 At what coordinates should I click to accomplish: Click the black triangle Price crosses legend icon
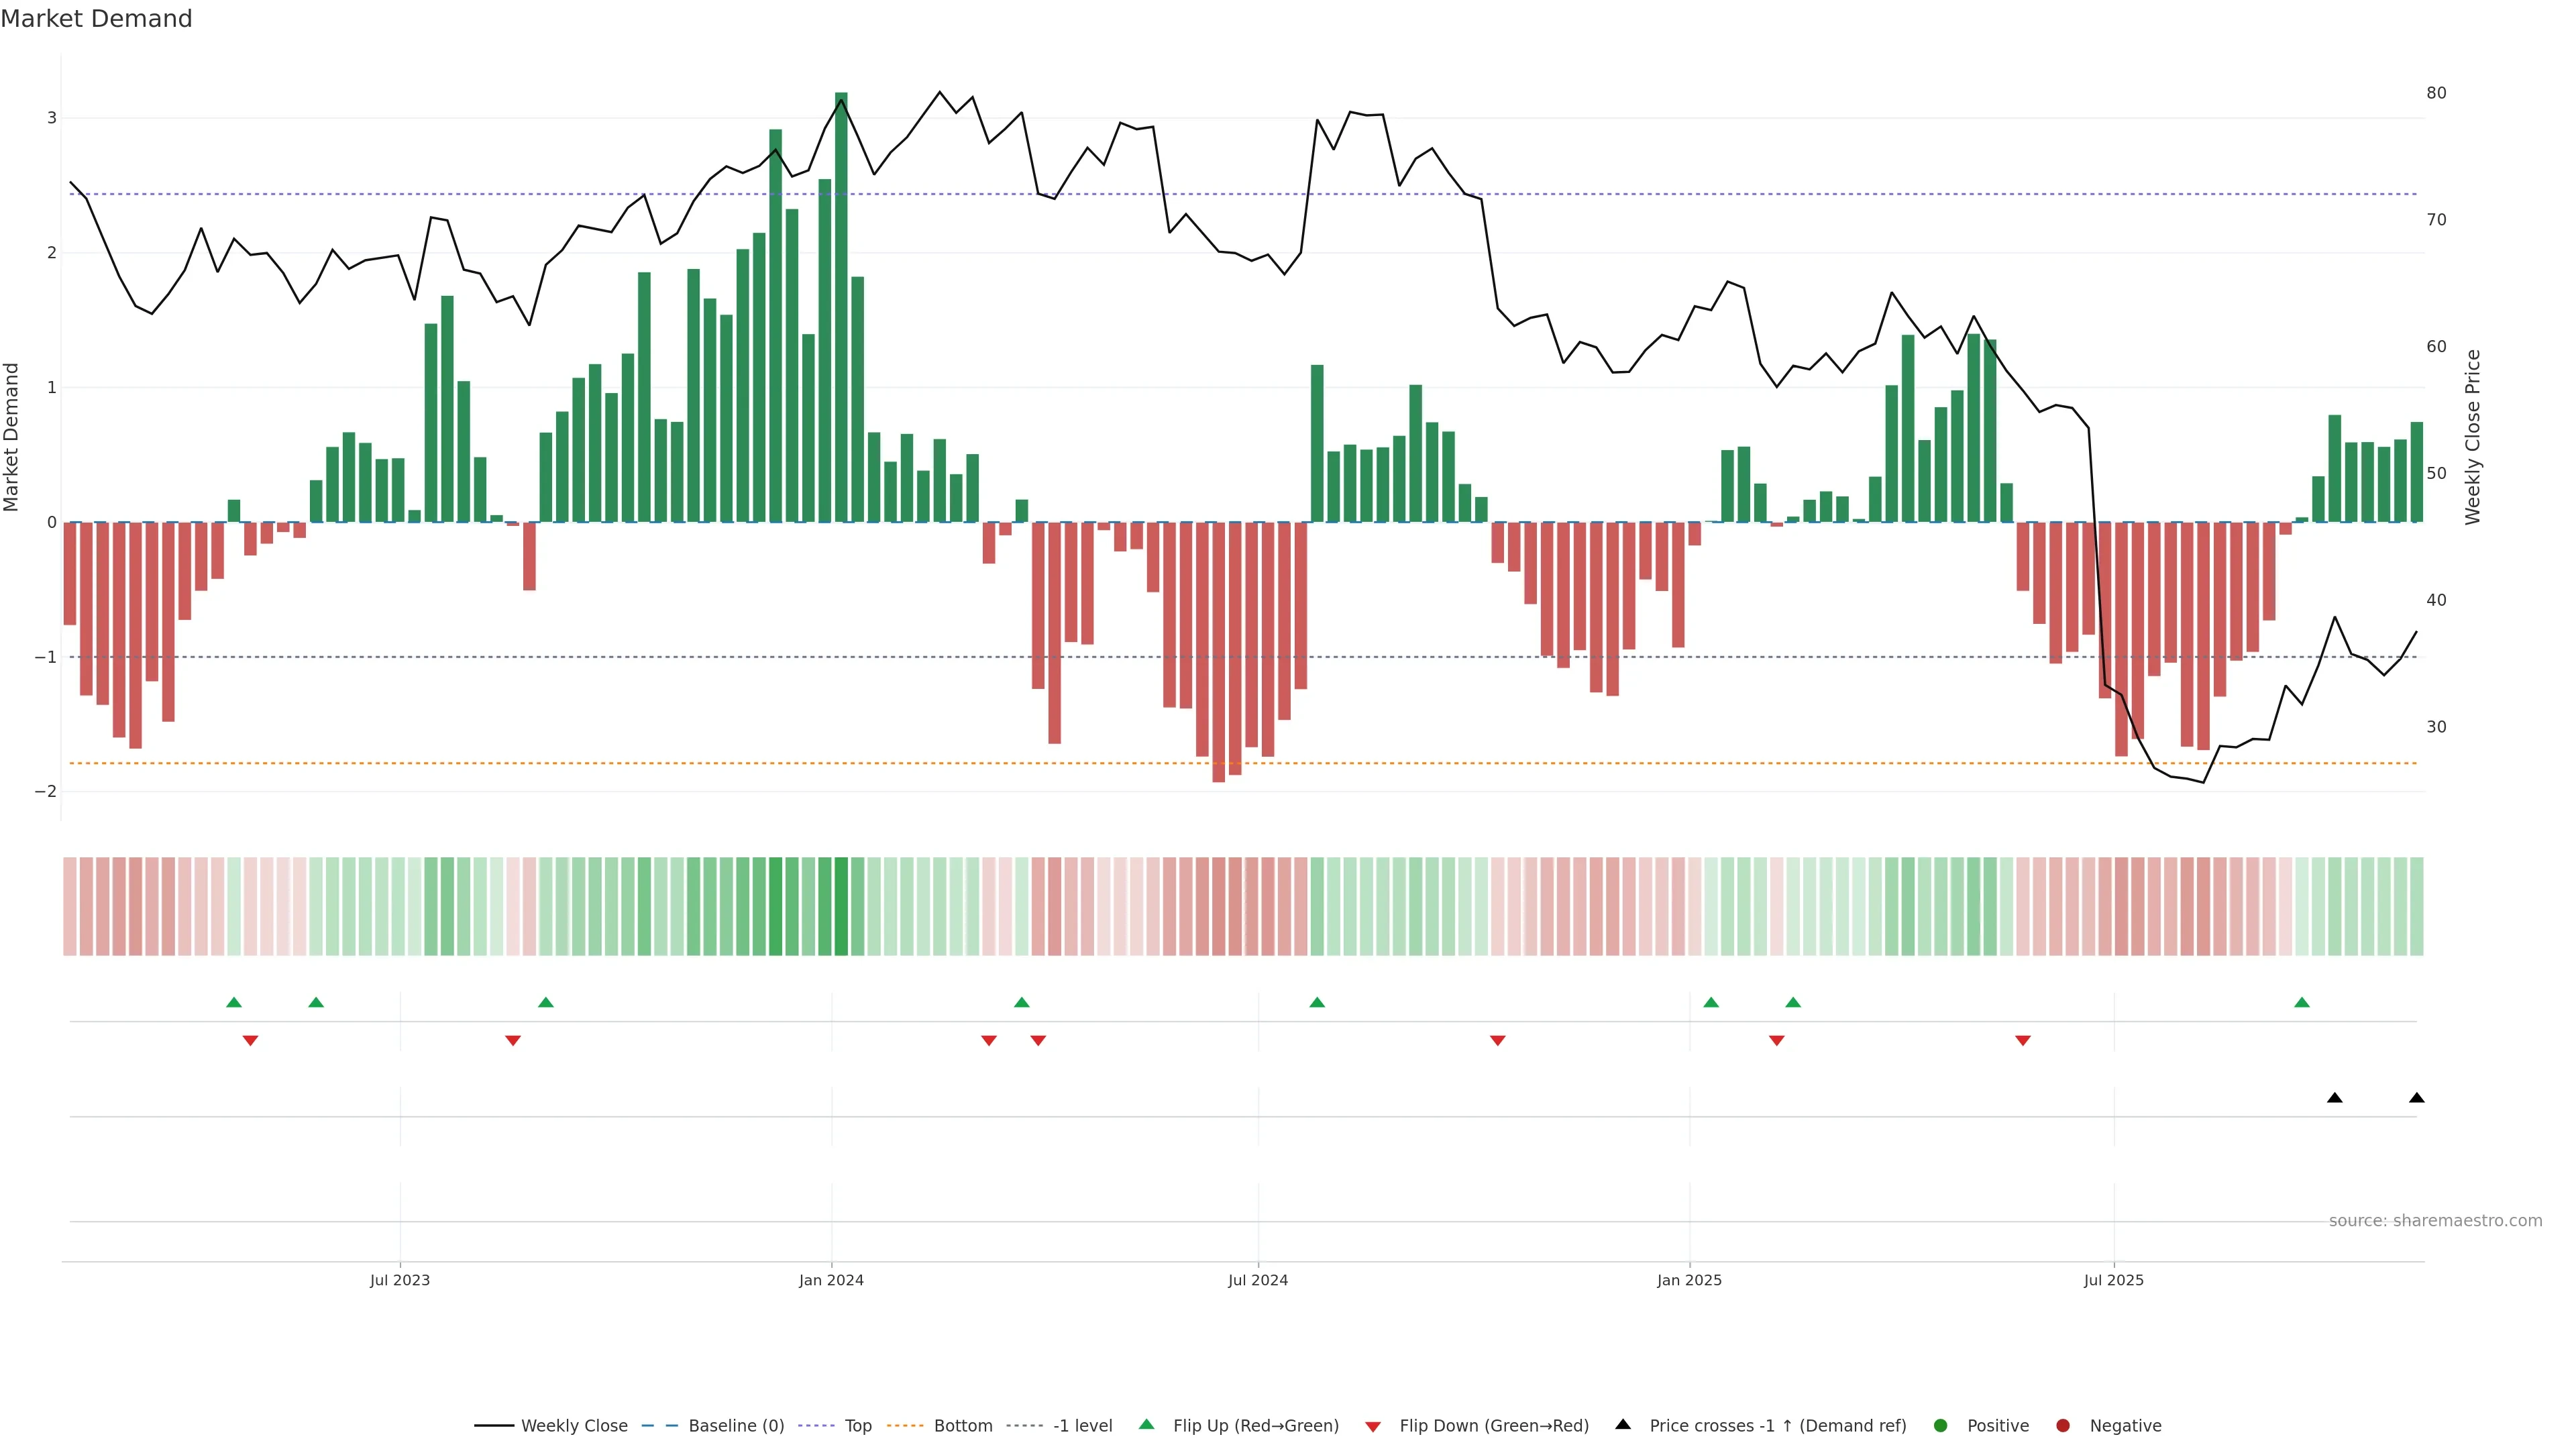[x=1623, y=1424]
